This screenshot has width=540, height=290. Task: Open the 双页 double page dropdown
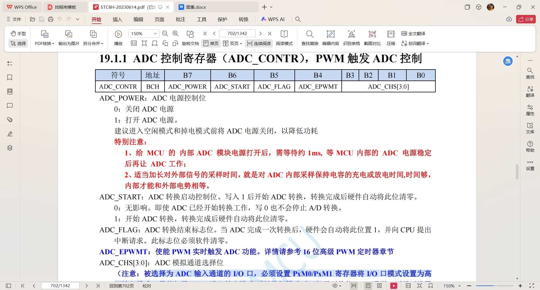[233, 43]
